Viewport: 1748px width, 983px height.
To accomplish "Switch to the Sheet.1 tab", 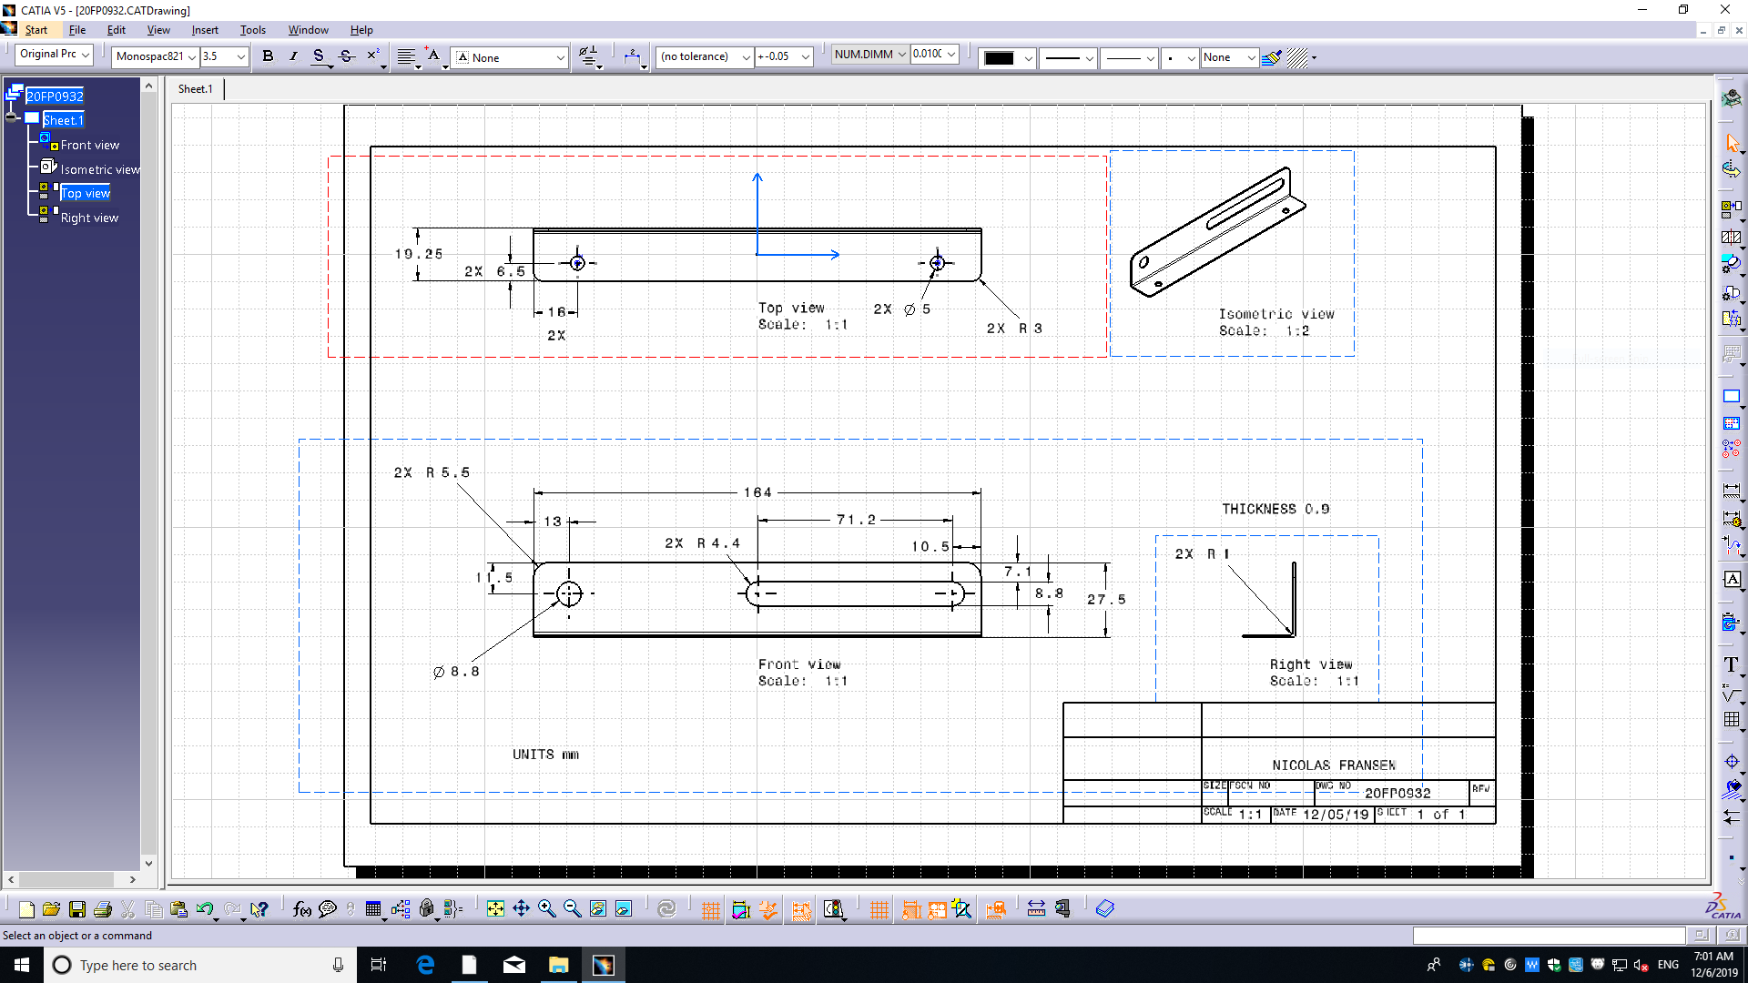I will [x=196, y=89].
